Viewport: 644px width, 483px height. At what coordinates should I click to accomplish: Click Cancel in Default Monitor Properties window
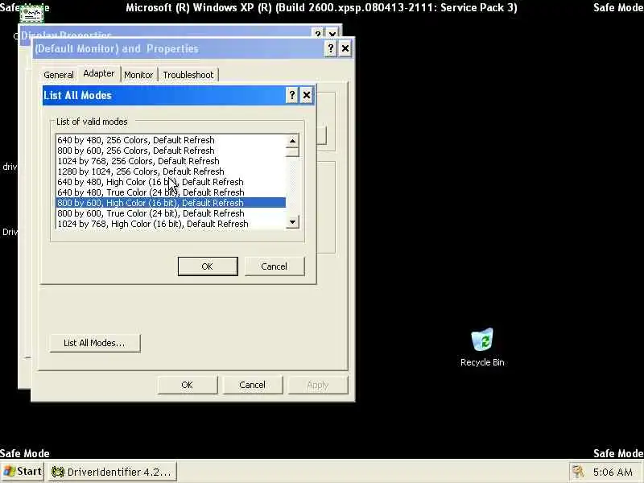point(252,385)
